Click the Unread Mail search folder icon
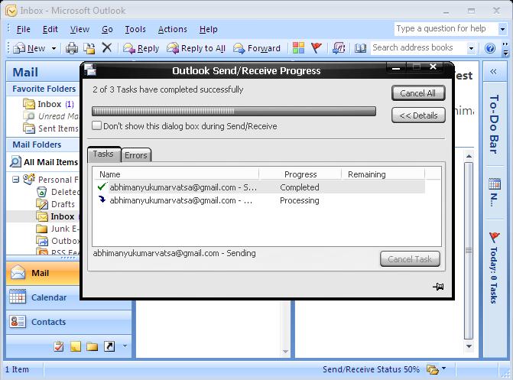The image size is (513, 380). click(29, 116)
